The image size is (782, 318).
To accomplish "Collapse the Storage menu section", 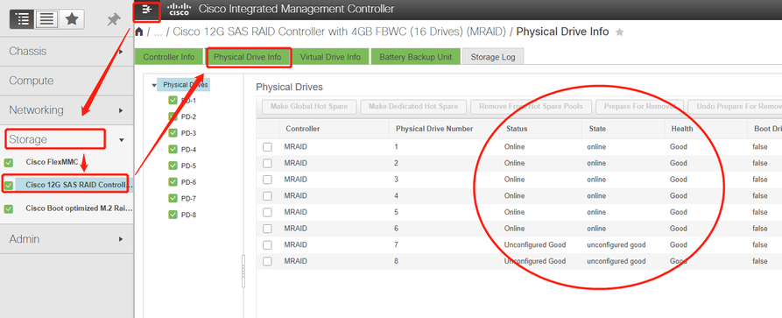I will click(122, 140).
